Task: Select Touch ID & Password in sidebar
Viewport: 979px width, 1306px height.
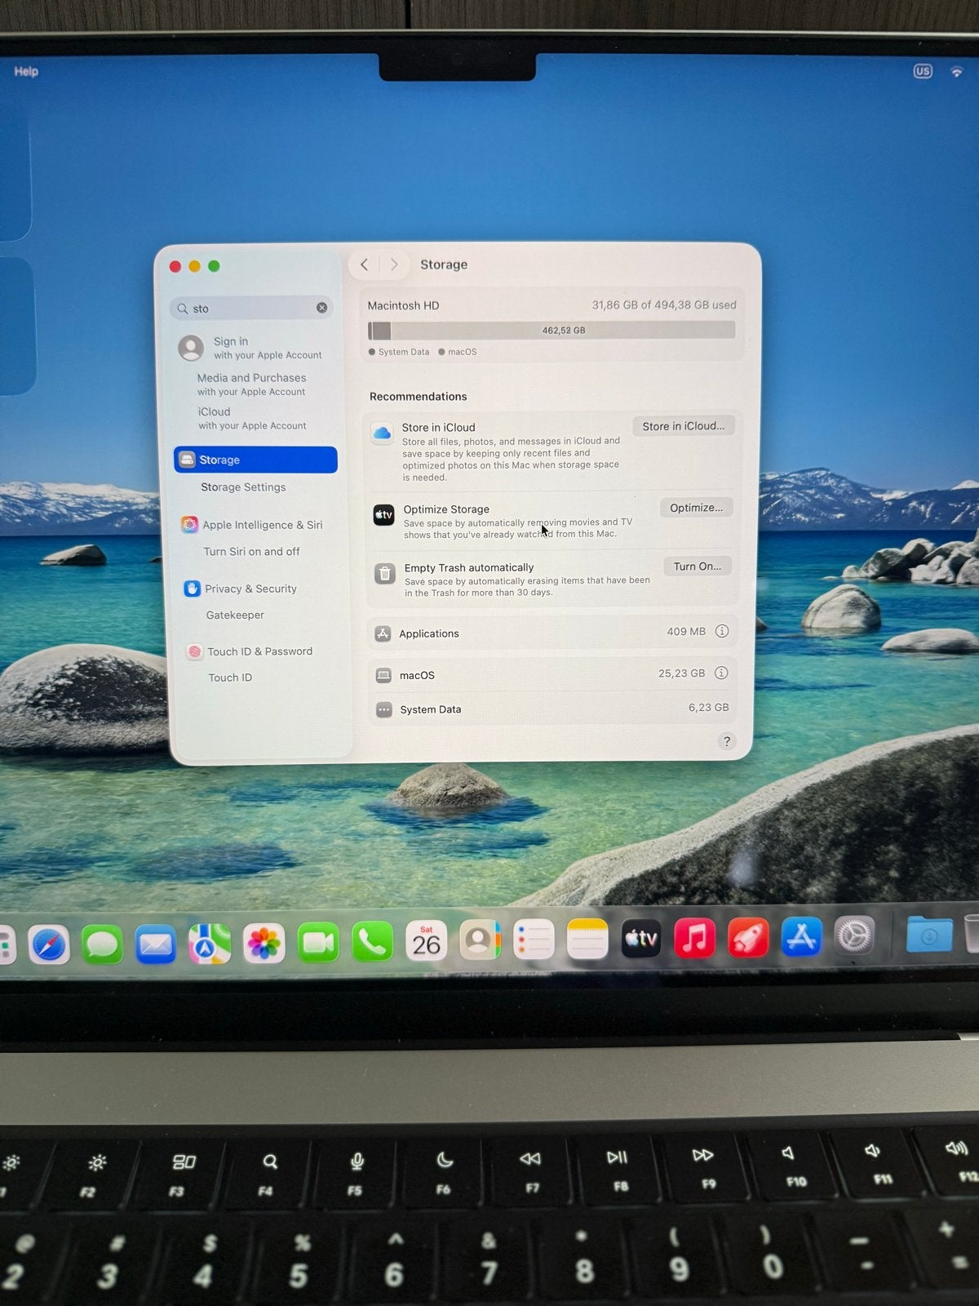Action: coord(250,651)
